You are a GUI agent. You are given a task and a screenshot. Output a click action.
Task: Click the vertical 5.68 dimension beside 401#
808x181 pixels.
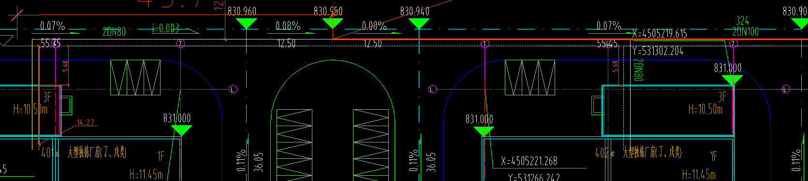[65, 66]
